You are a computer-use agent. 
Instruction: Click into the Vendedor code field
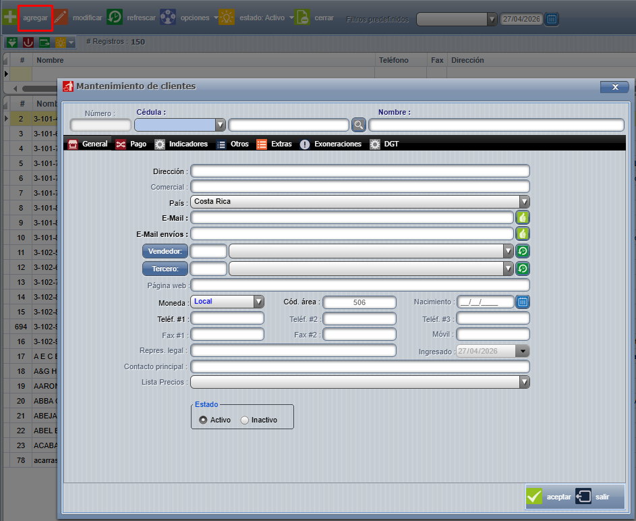point(208,251)
